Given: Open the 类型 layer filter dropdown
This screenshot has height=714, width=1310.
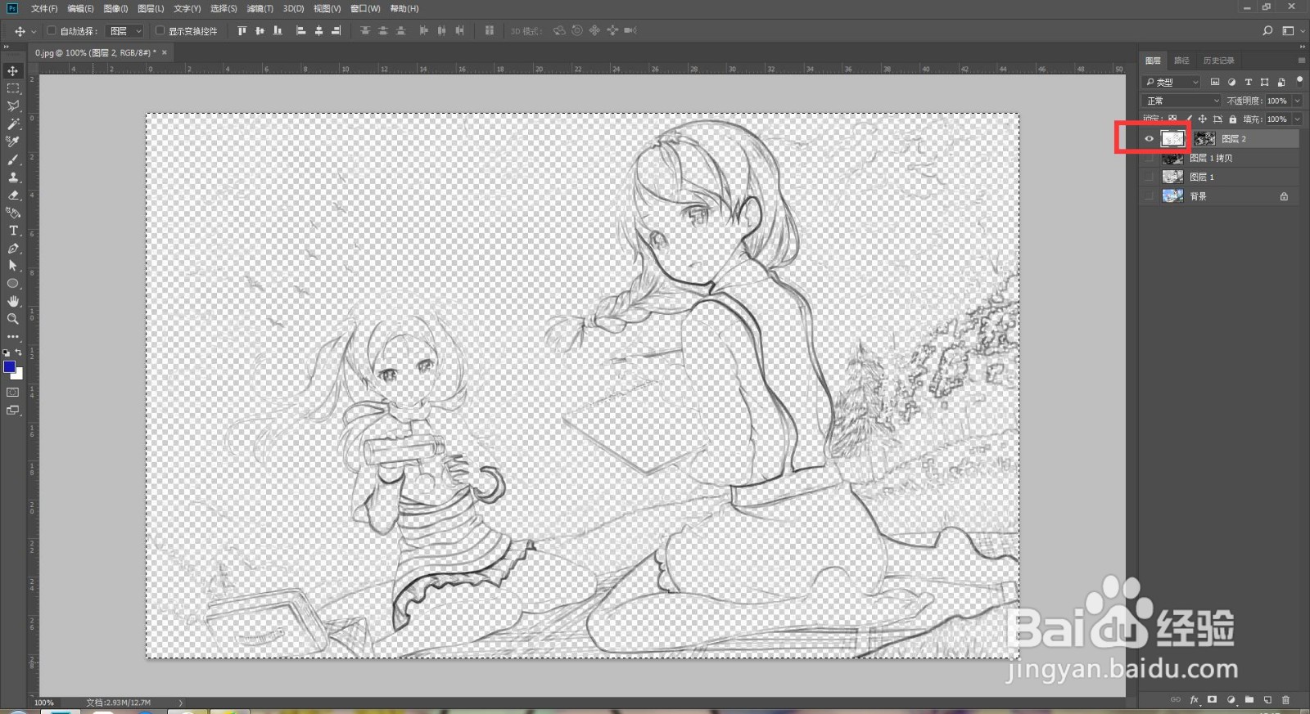Looking at the screenshot, I should [x=1172, y=82].
